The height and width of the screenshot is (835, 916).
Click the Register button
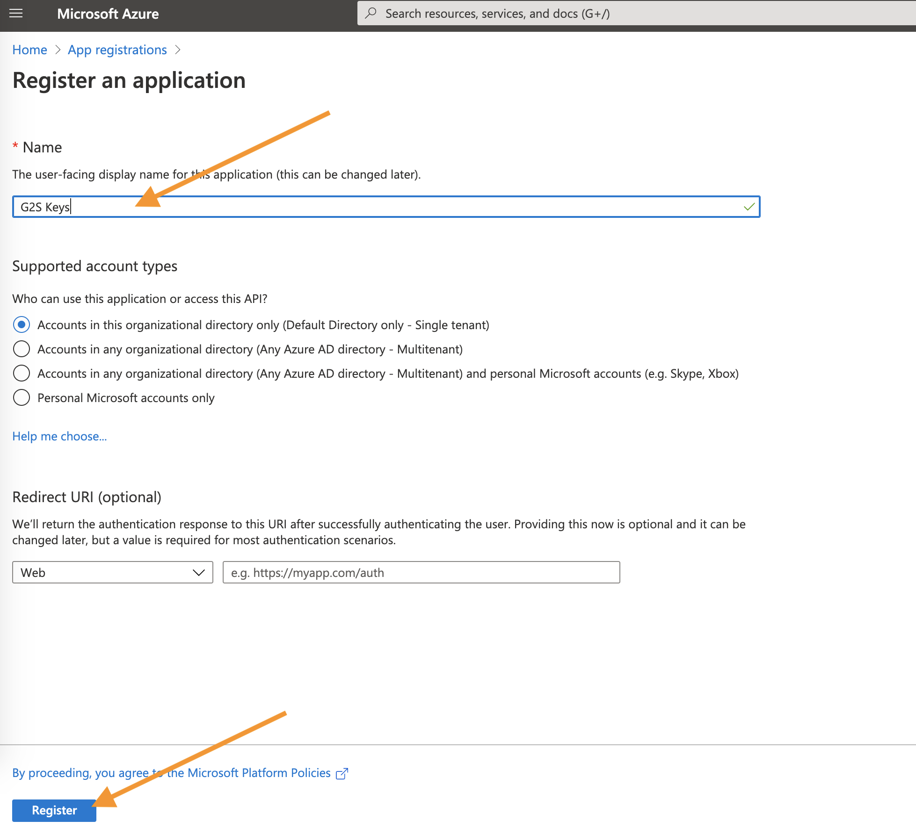coord(54,810)
